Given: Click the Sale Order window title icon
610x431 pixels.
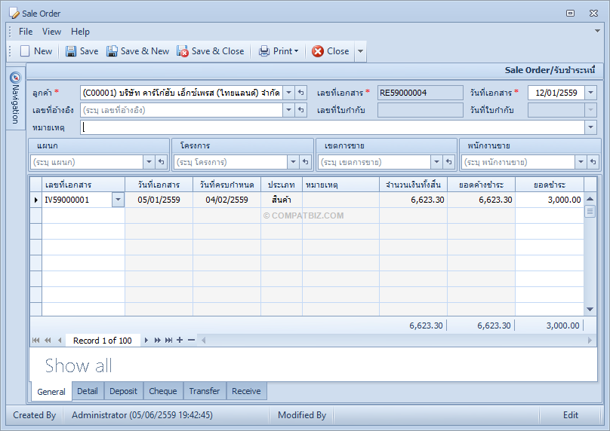Looking at the screenshot, I should pyautogui.click(x=14, y=14).
